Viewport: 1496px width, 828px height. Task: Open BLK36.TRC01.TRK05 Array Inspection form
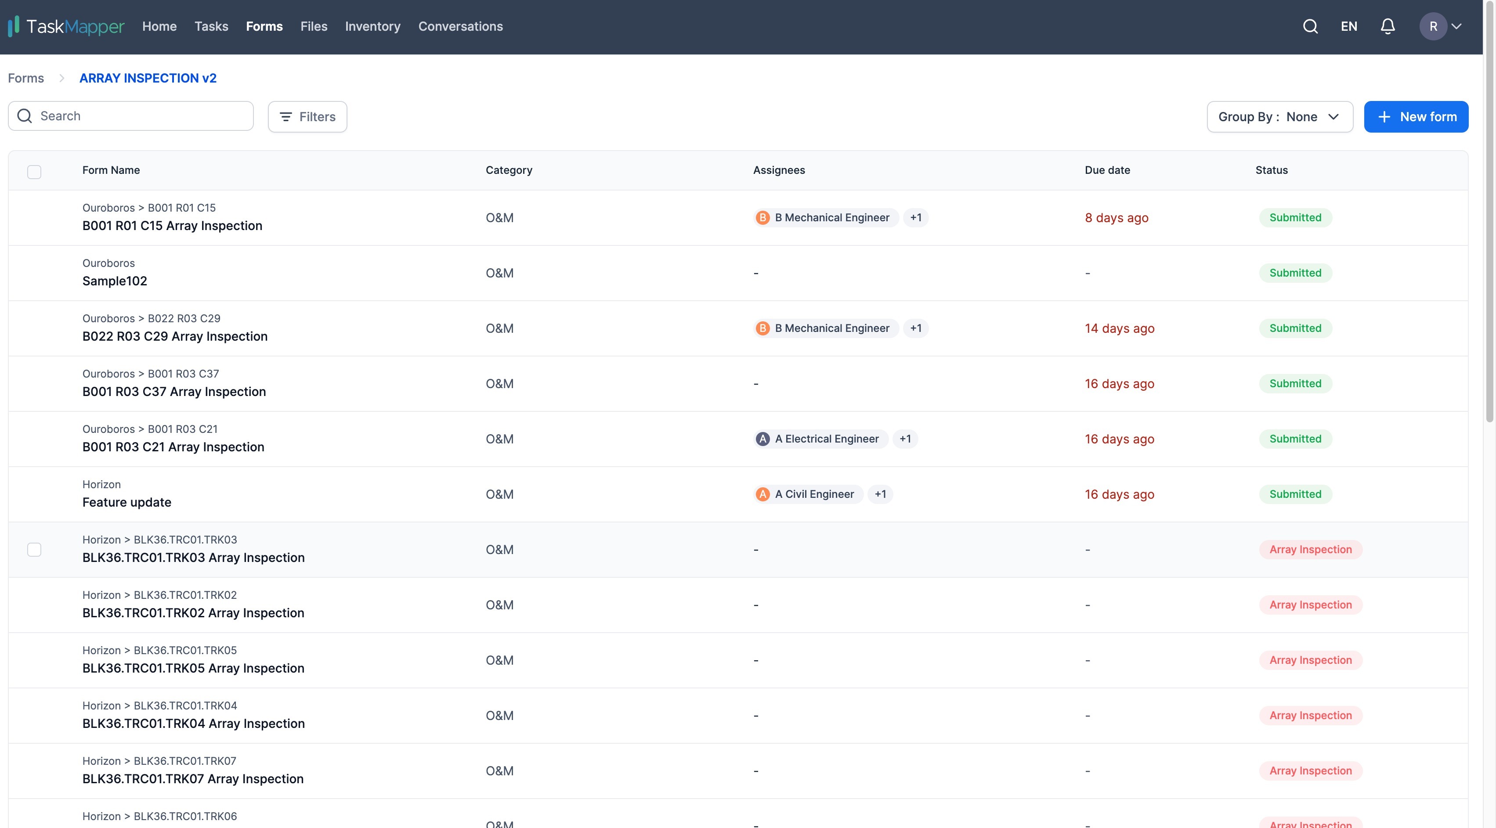pyautogui.click(x=193, y=668)
